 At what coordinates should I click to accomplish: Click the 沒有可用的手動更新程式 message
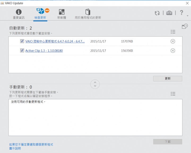tap(28, 102)
